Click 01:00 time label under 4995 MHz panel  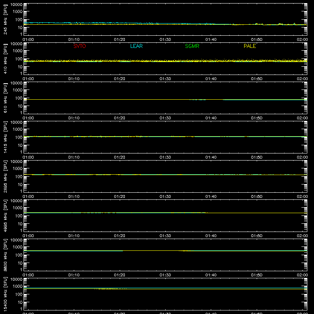tap(28, 236)
